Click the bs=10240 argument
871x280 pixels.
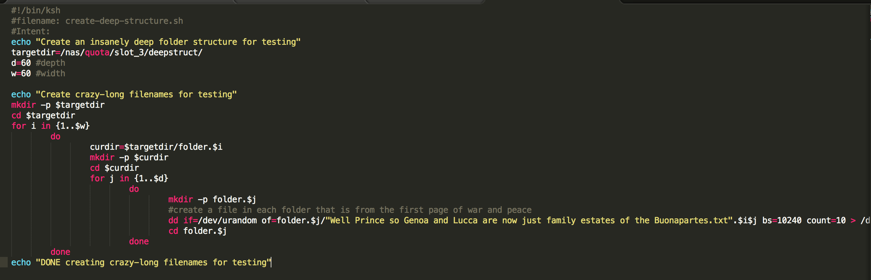(782, 220)
